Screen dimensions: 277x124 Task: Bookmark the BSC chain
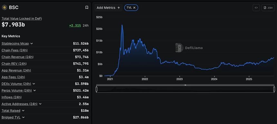[87, 7]
